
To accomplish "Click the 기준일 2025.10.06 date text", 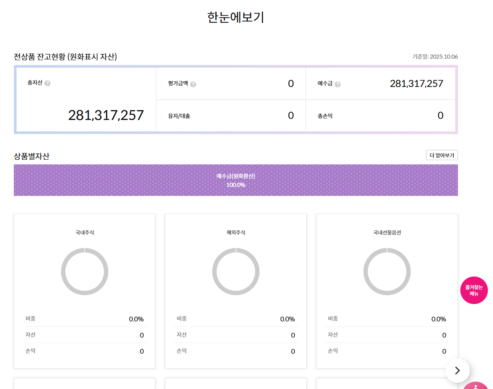I will pyautogui.click(x=435, y=57).
